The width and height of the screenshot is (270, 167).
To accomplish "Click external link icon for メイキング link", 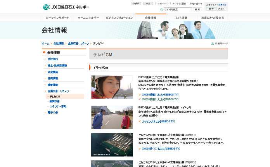I will coord(140,121).
